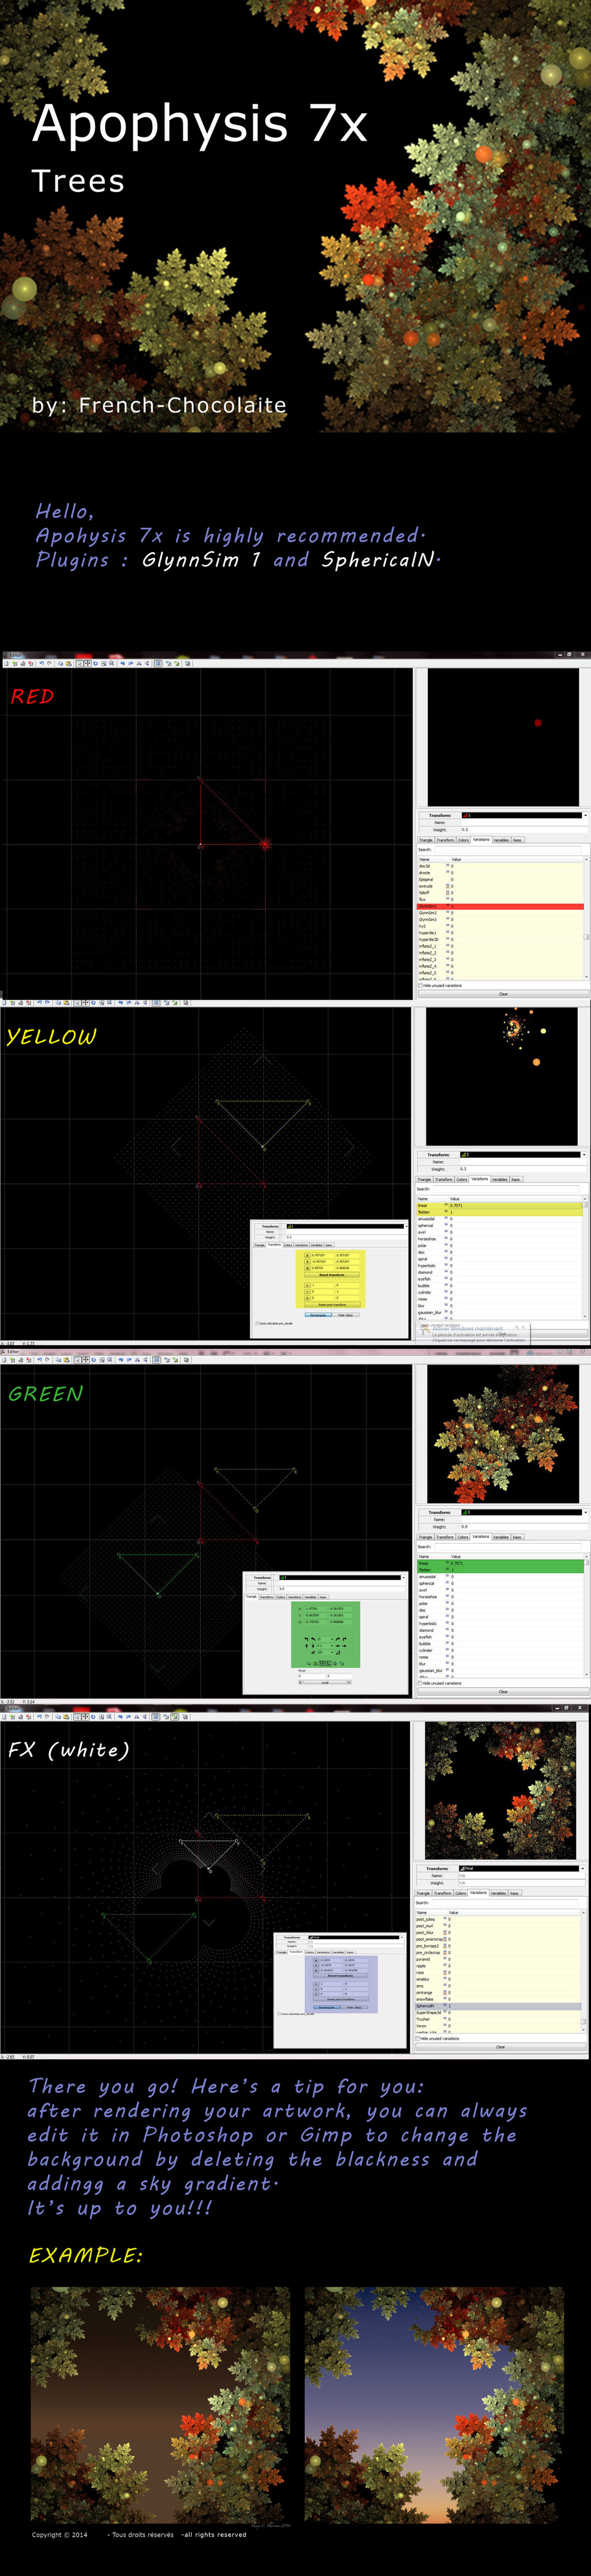Open Xaos tab in RED editor
This screenshot has height=2576, width=591.
point(517,840)
